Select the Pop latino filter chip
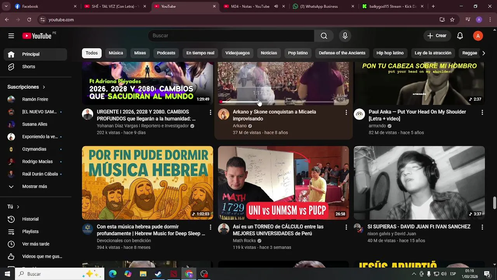Screen dimensions: 497x280 click(298, 53)
